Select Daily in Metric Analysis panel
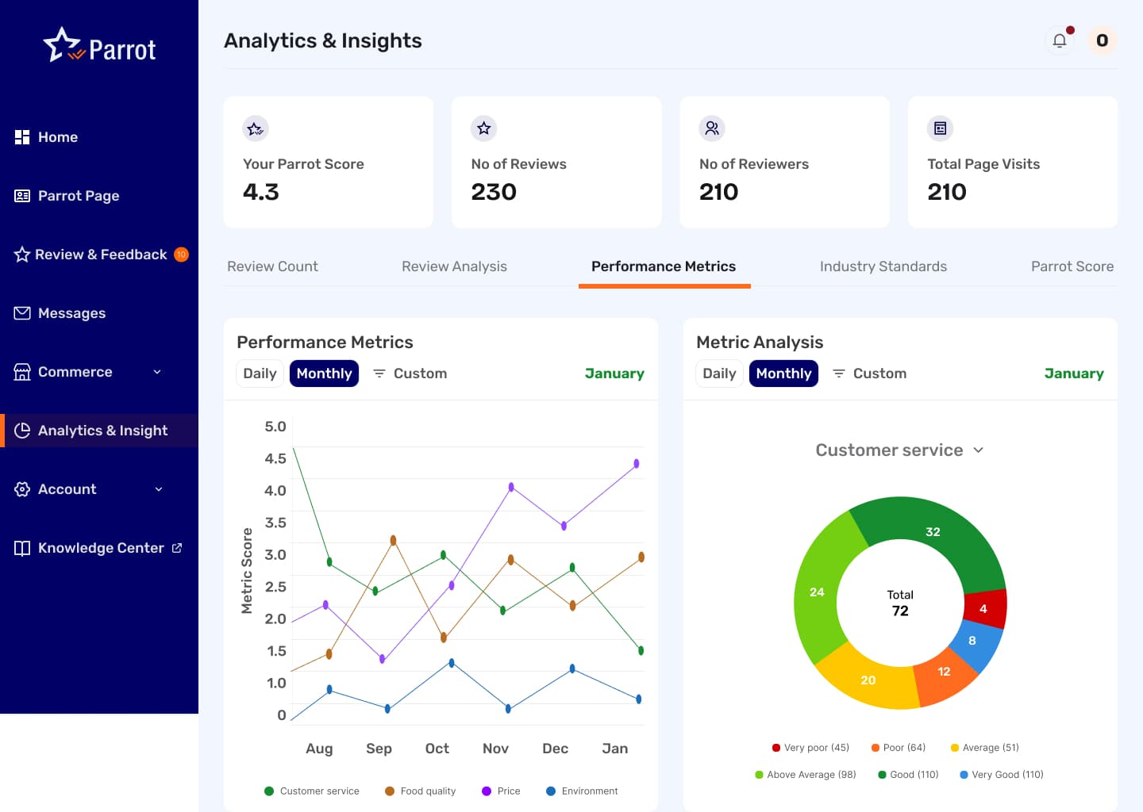This screenshot has height=812, width=1143. point(719,373)
